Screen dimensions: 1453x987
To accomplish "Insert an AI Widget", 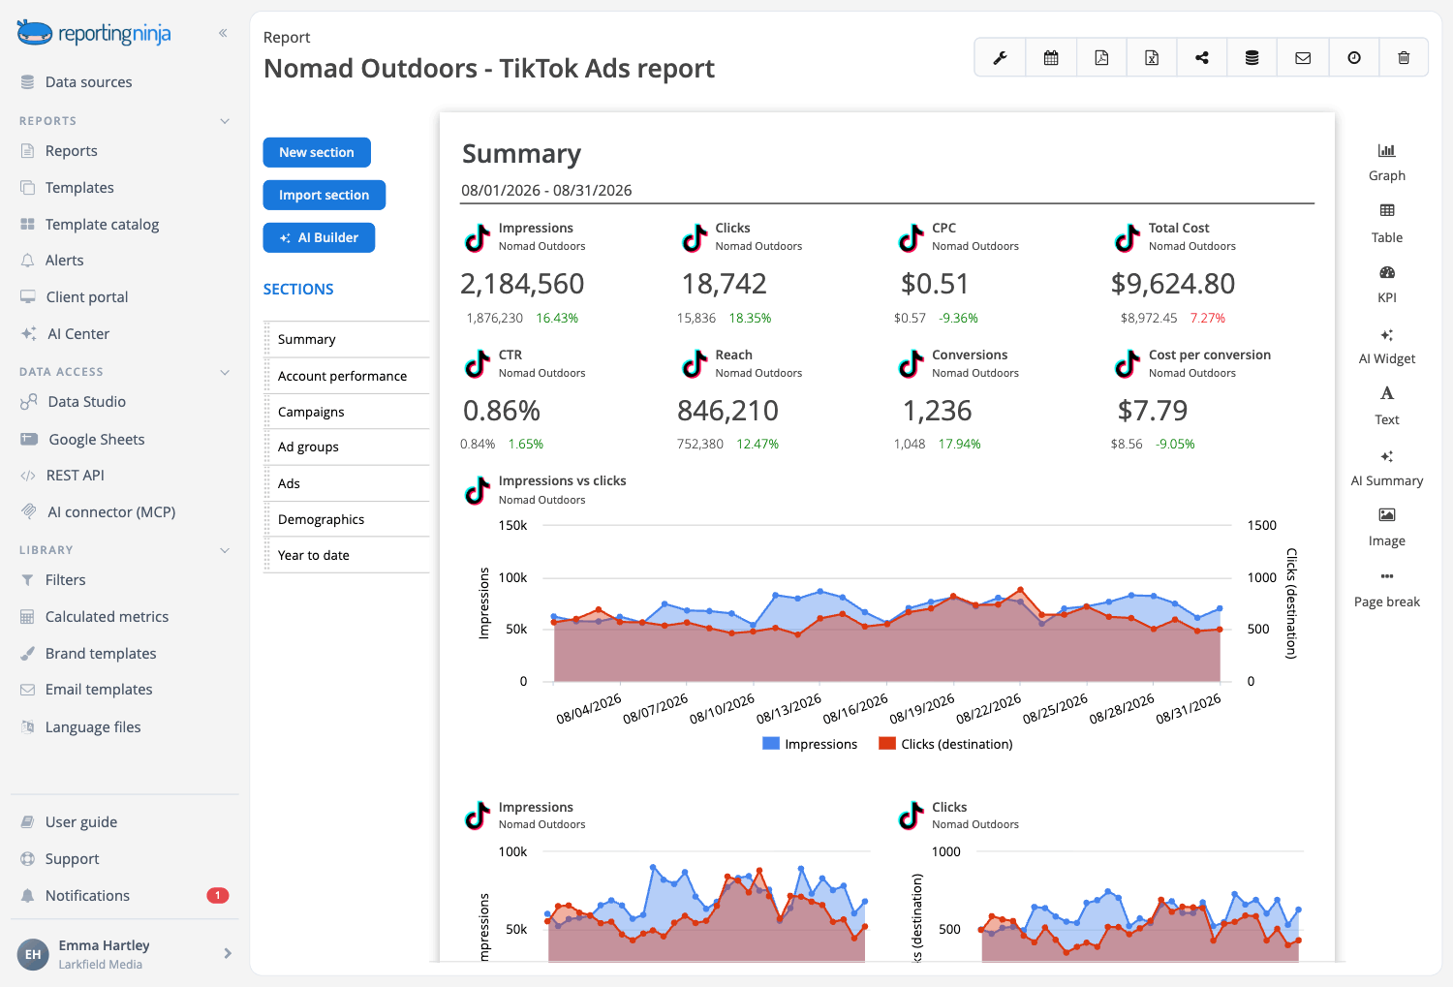I will [x=1387, y=346].
